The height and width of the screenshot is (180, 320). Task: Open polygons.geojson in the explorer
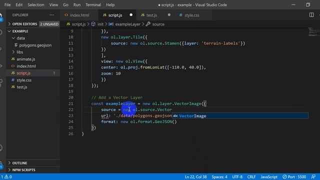(x=35, y=45)
